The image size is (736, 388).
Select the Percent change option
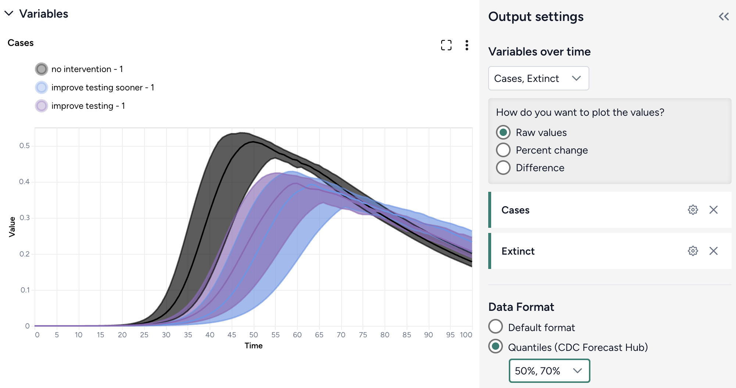pyautogui.click(x=503, y=150)
